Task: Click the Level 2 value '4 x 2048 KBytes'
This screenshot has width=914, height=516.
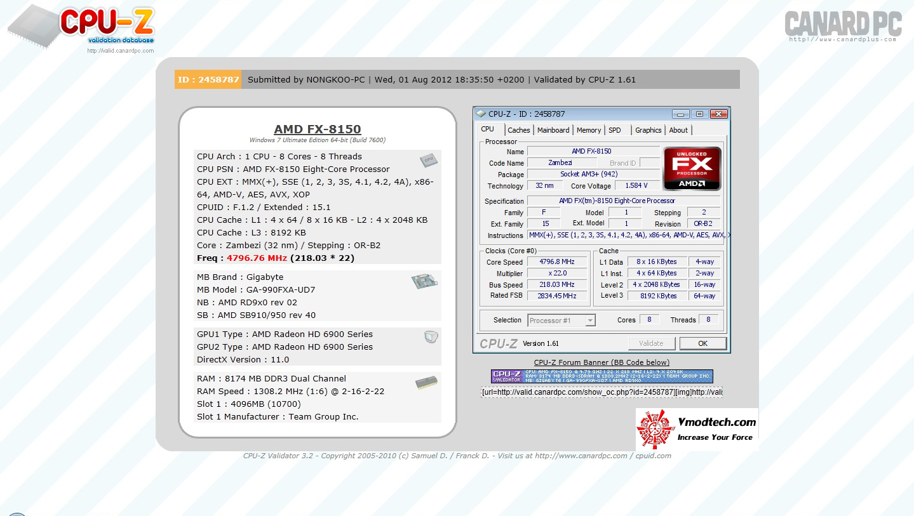Action: [x=657, y=285]
